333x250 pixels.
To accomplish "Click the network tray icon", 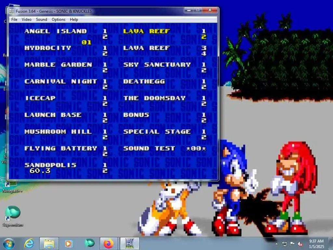I will click(x=284, y=244).
